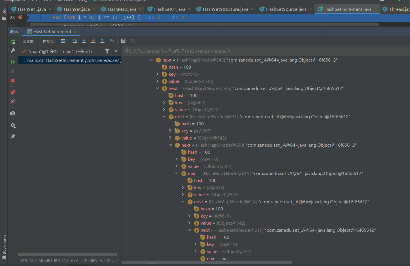Expand the key = {A@545} node
Viewport: 410px width, 266px height.
tap(157, 74)
